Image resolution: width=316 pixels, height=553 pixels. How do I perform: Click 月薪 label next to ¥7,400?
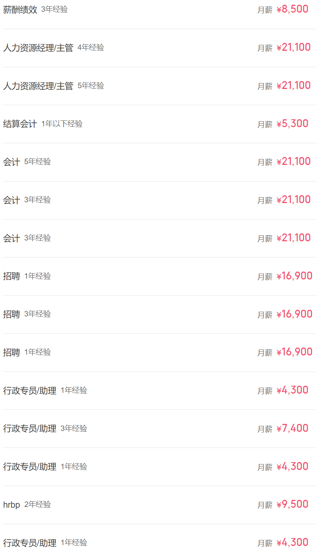point(265,429)
